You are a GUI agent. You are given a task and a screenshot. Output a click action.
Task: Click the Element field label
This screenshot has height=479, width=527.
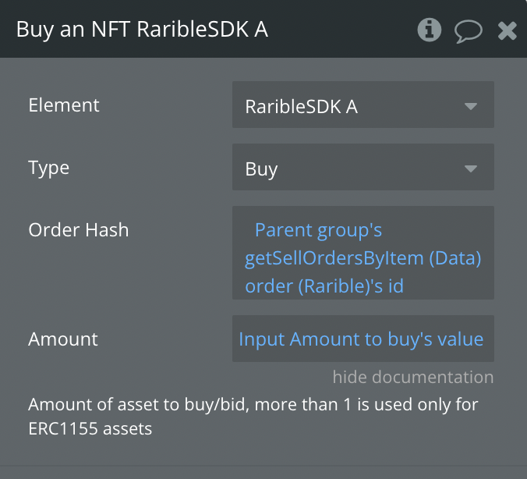(64, 105)
